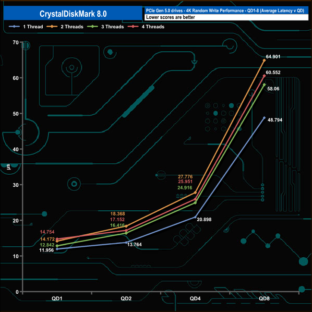
Task: Click the 2 Threads legend entry
Action: pyautogui.click(x=65, y=27)
